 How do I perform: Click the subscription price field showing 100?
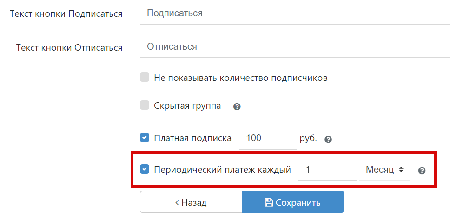coord(267,138)
